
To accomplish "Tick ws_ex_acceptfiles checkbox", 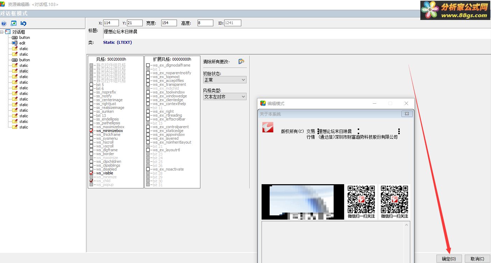I will pos(148,81).
